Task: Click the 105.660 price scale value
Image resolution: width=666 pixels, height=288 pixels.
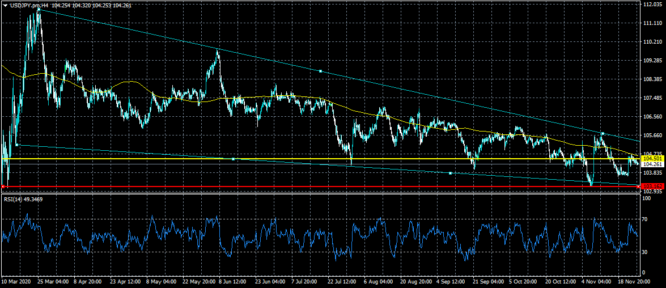Action: (x=653, y=135)
